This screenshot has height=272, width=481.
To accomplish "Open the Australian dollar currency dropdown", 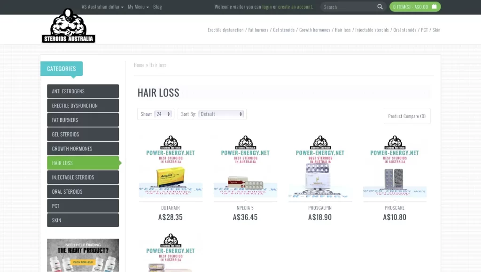I will tap(102, 7).
